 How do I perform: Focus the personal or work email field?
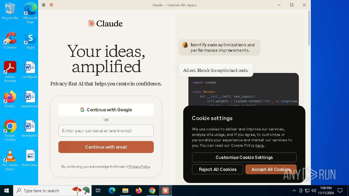point(106,131)
